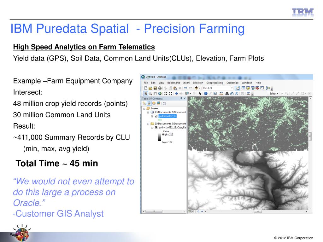The height and width of the screenshot is (242, 323).
Task: Click the Fixed Zoom Out icon
Action: click(170, 93)
